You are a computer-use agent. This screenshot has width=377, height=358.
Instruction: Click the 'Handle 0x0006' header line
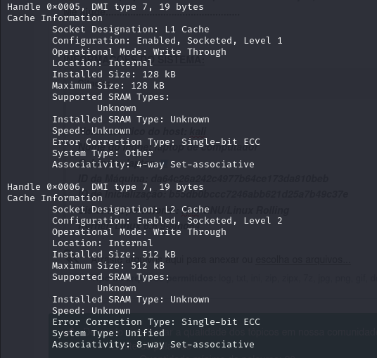point(106,187)
